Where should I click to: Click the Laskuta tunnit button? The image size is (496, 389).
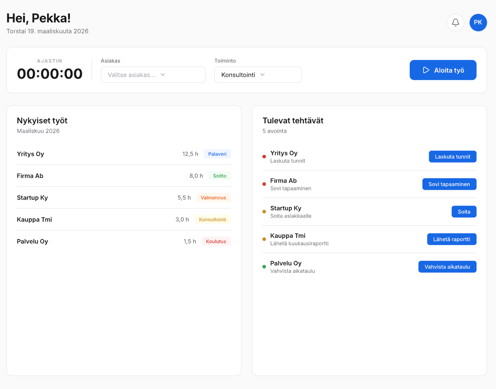(452, 156)
